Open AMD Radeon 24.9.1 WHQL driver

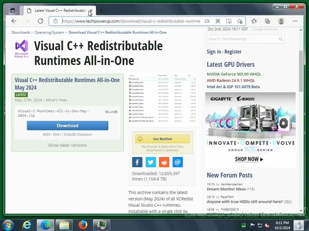coord(231,80)
